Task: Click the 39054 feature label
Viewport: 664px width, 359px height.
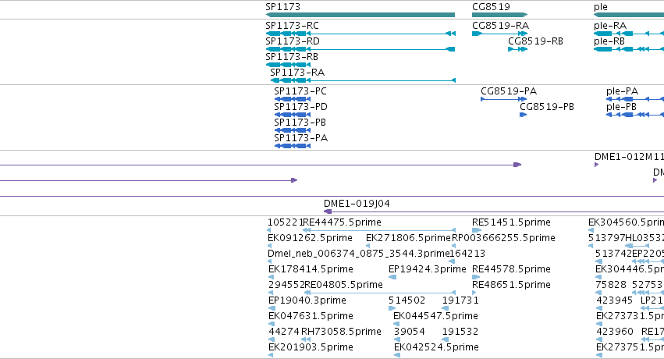Action: (410, 332)
